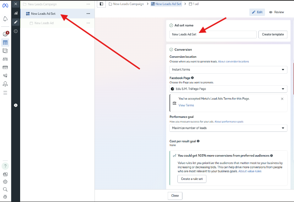Select New Leads Campaign in the tree
Viewport: 294px width, 202px height.
[x=42, y=4]
